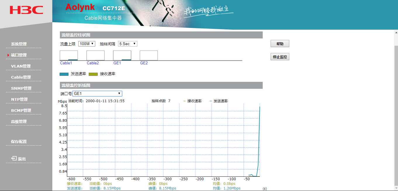398x191 pixels.
Task: Click the GE2 bar chart box
Action: pos(149,55)
